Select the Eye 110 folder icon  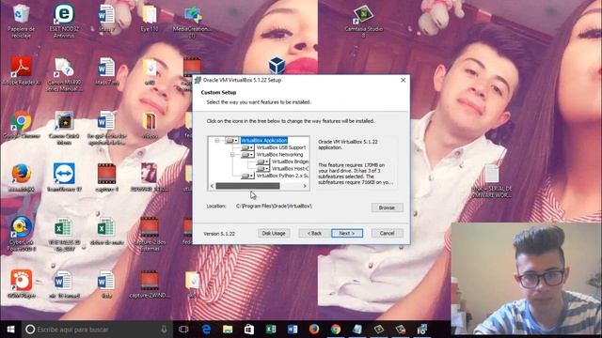[x=150, y=18]
